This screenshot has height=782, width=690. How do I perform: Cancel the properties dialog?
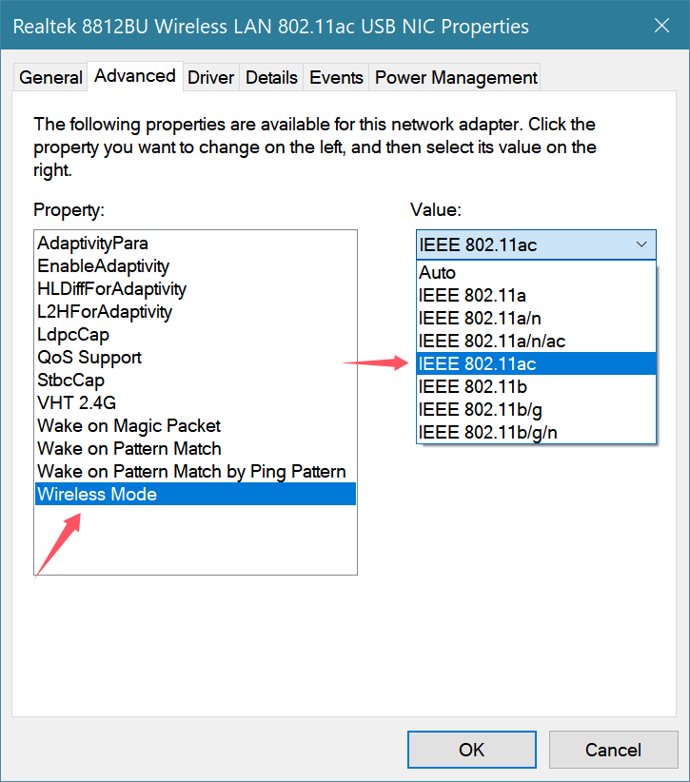(613, 750)
